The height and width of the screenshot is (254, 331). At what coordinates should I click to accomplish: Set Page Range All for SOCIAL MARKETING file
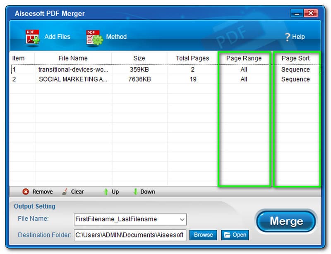(x=244, y=79)
